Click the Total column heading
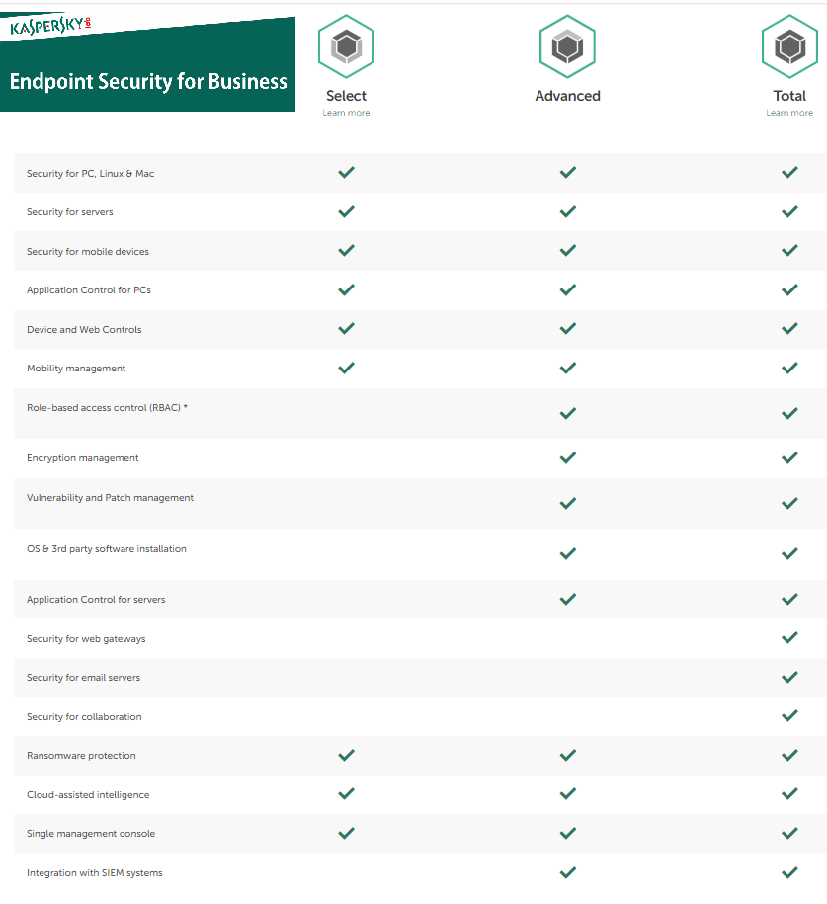 [x=789, y=96]
